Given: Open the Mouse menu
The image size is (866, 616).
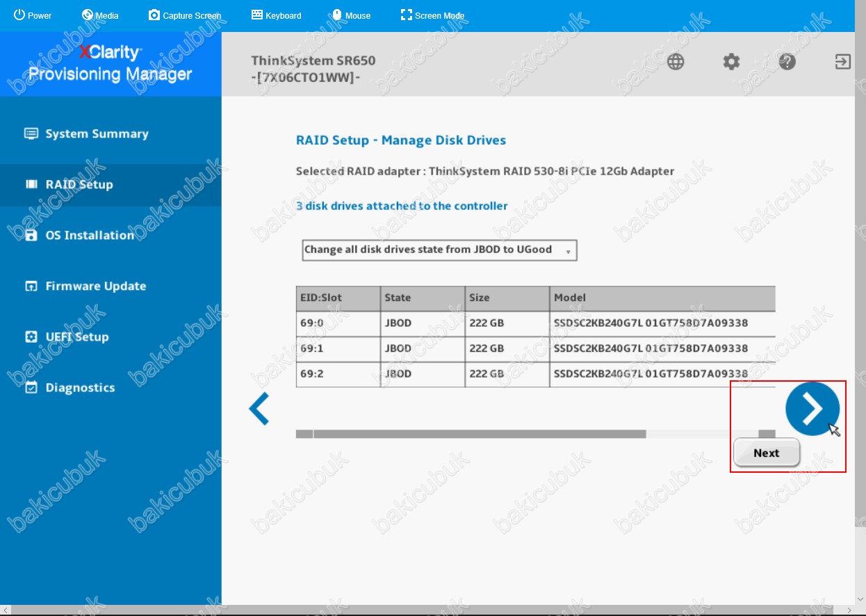Looking at the screenshot, I should pos(351,15).
